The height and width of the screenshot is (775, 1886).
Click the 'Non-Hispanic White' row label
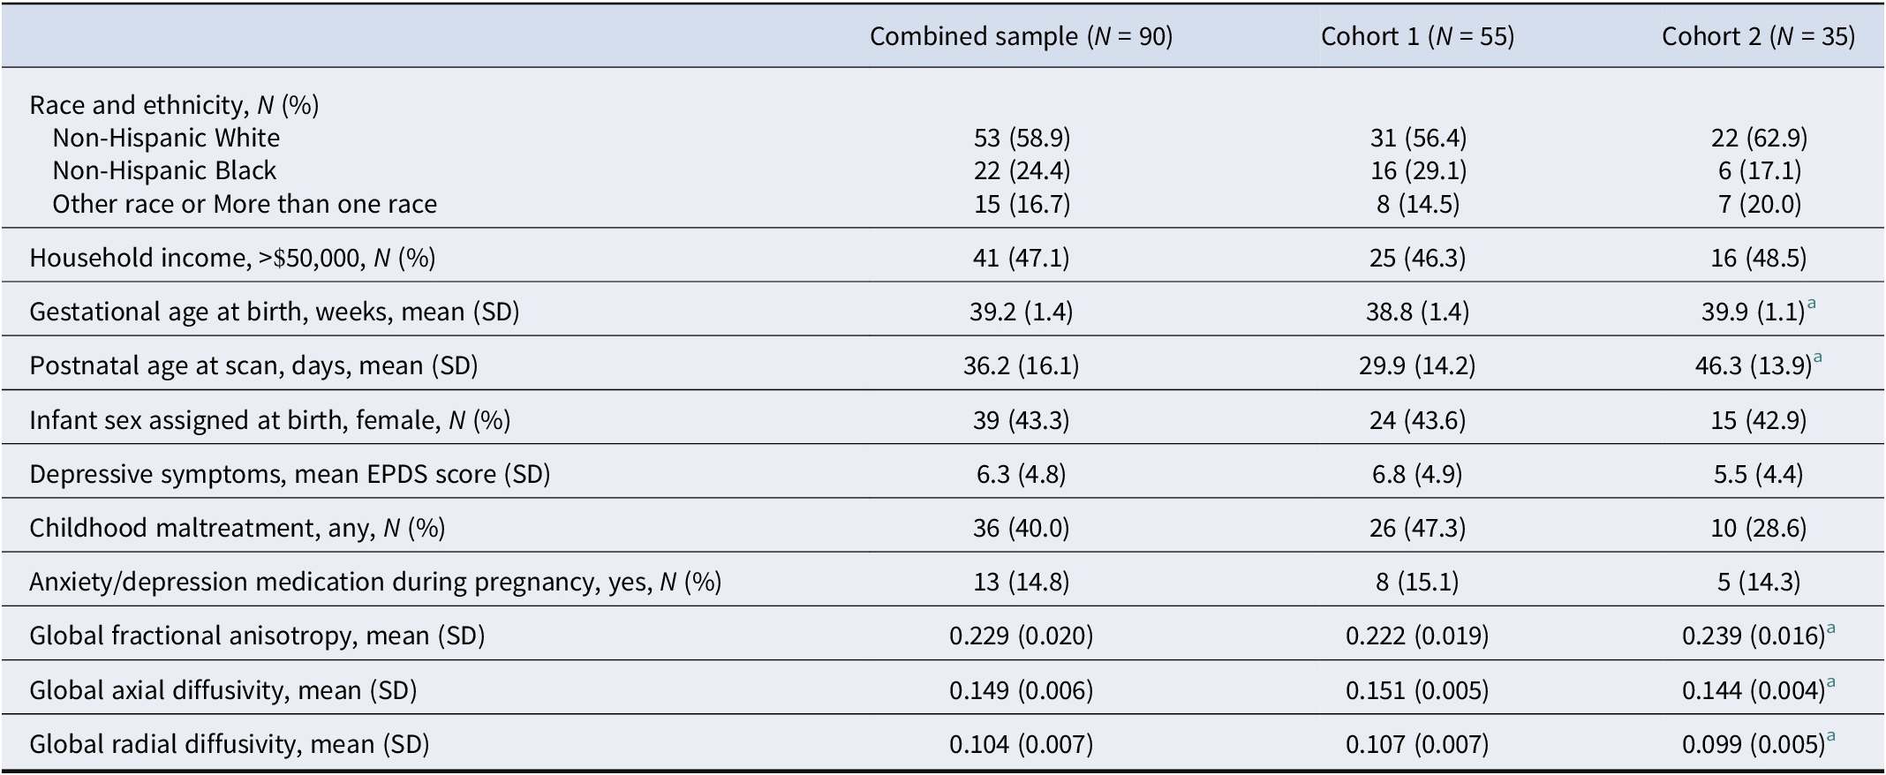point(166,139)
